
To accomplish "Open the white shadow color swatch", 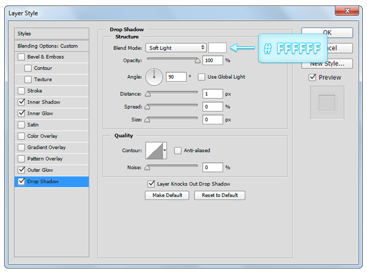I will point(217,48).
